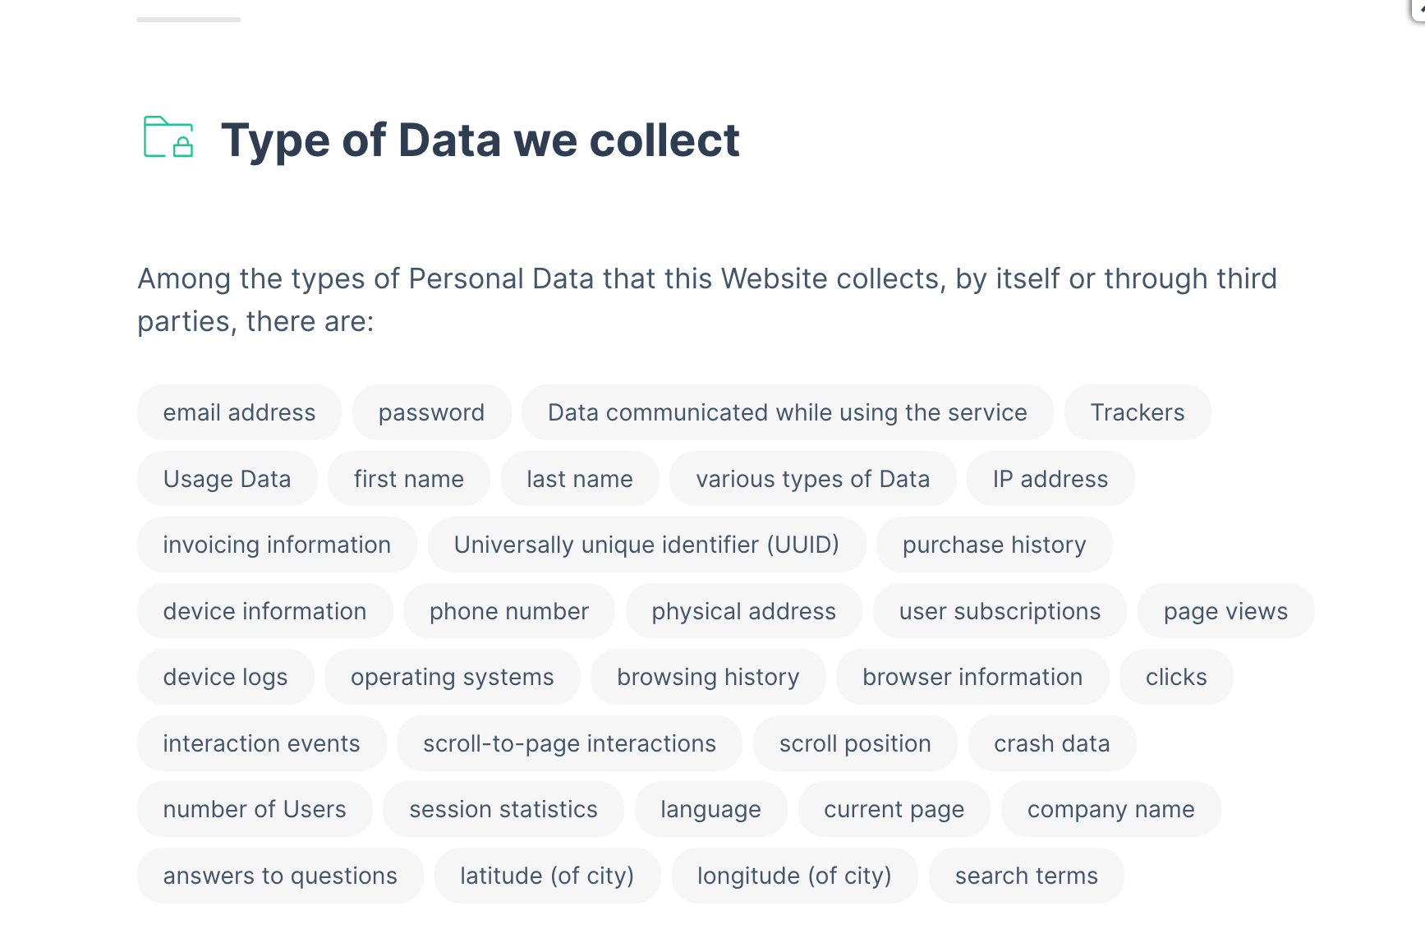Click the "purchase history" tag
The height and width of the screenshot is (938, 1425).
(x=994, y=545)
